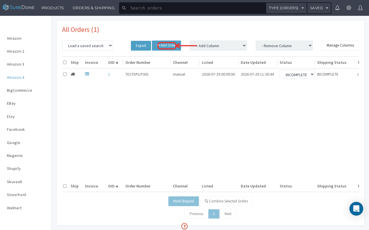Click the Mark Shipped button
This screenshot has height=230, width=369.
pos(184,201)
